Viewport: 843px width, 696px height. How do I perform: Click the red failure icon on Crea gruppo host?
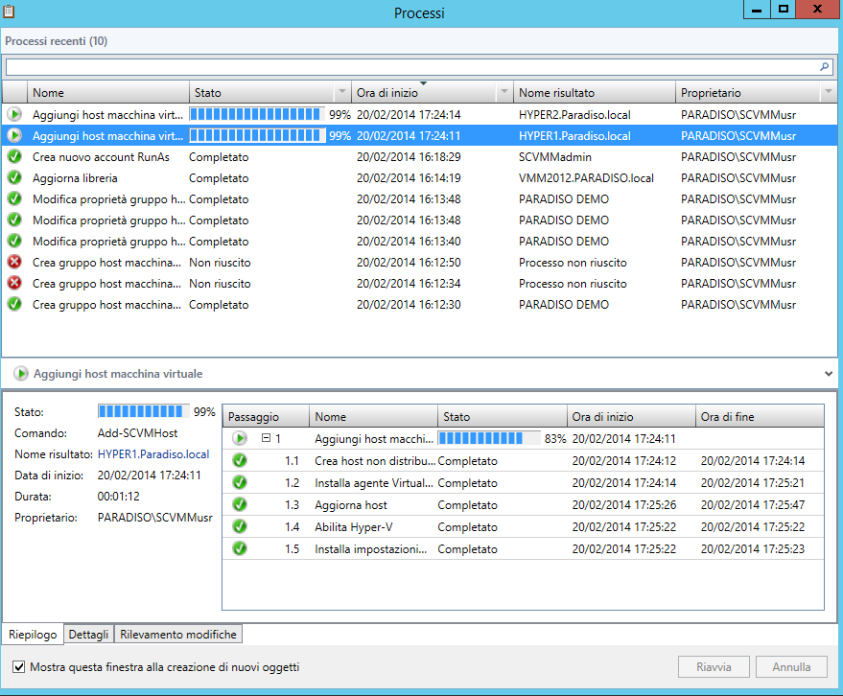point(13,262)
